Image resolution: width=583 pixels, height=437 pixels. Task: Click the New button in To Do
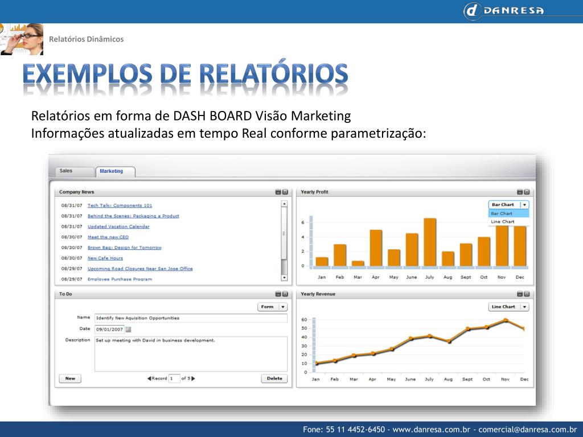tap(70, 378)
